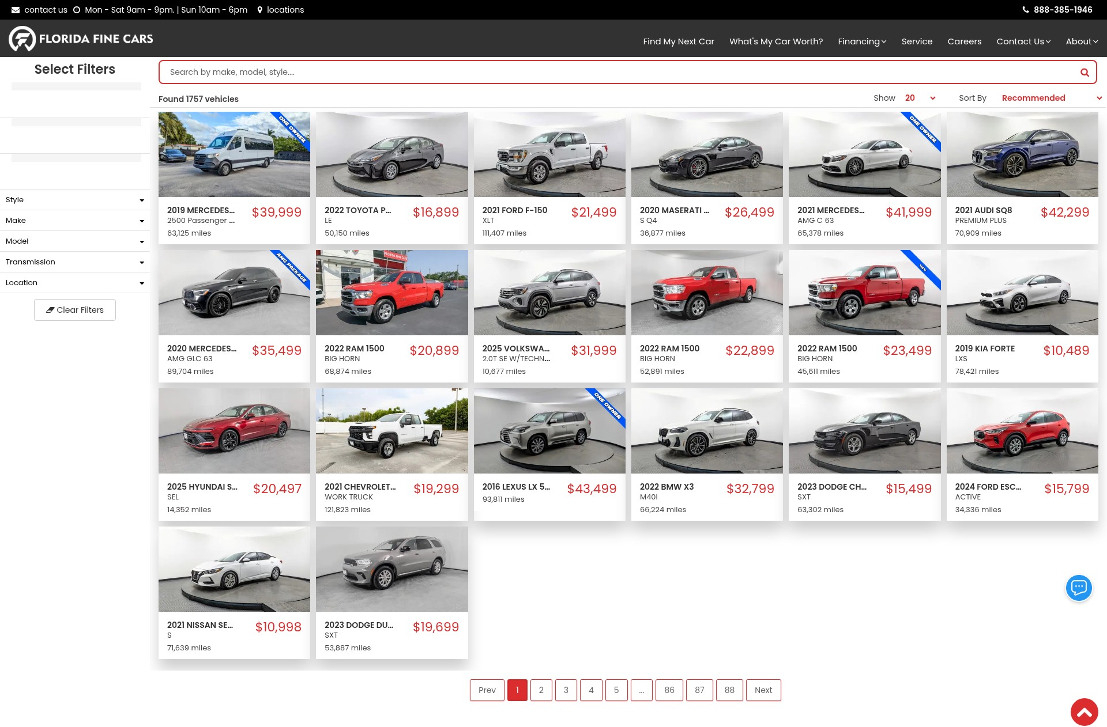Open the Contact Us nav dropdown
The width and height of the screenshot is (1107, 727).
point(1023,41)
